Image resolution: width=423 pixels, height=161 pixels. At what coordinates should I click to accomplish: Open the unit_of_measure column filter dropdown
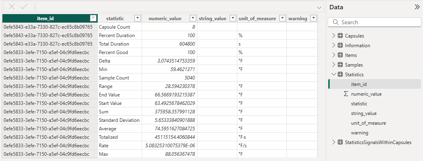283,18
